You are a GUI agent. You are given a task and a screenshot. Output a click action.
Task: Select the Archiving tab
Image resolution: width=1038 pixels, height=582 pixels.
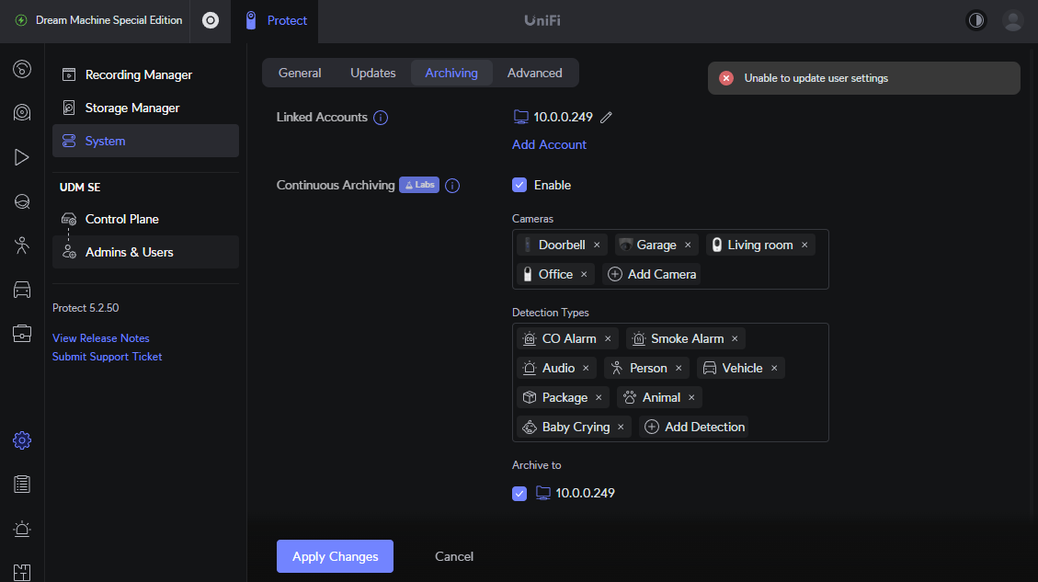click(451, 73)
